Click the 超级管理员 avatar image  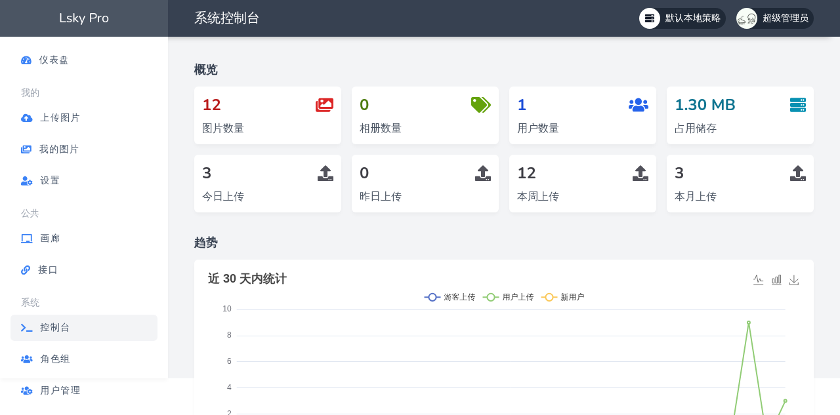(747, 18)
